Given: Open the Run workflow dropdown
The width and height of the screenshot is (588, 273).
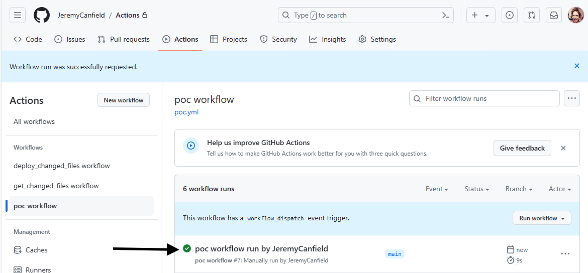Looking at the screenshot, I should pyautogui.click(x=542, y=218).
